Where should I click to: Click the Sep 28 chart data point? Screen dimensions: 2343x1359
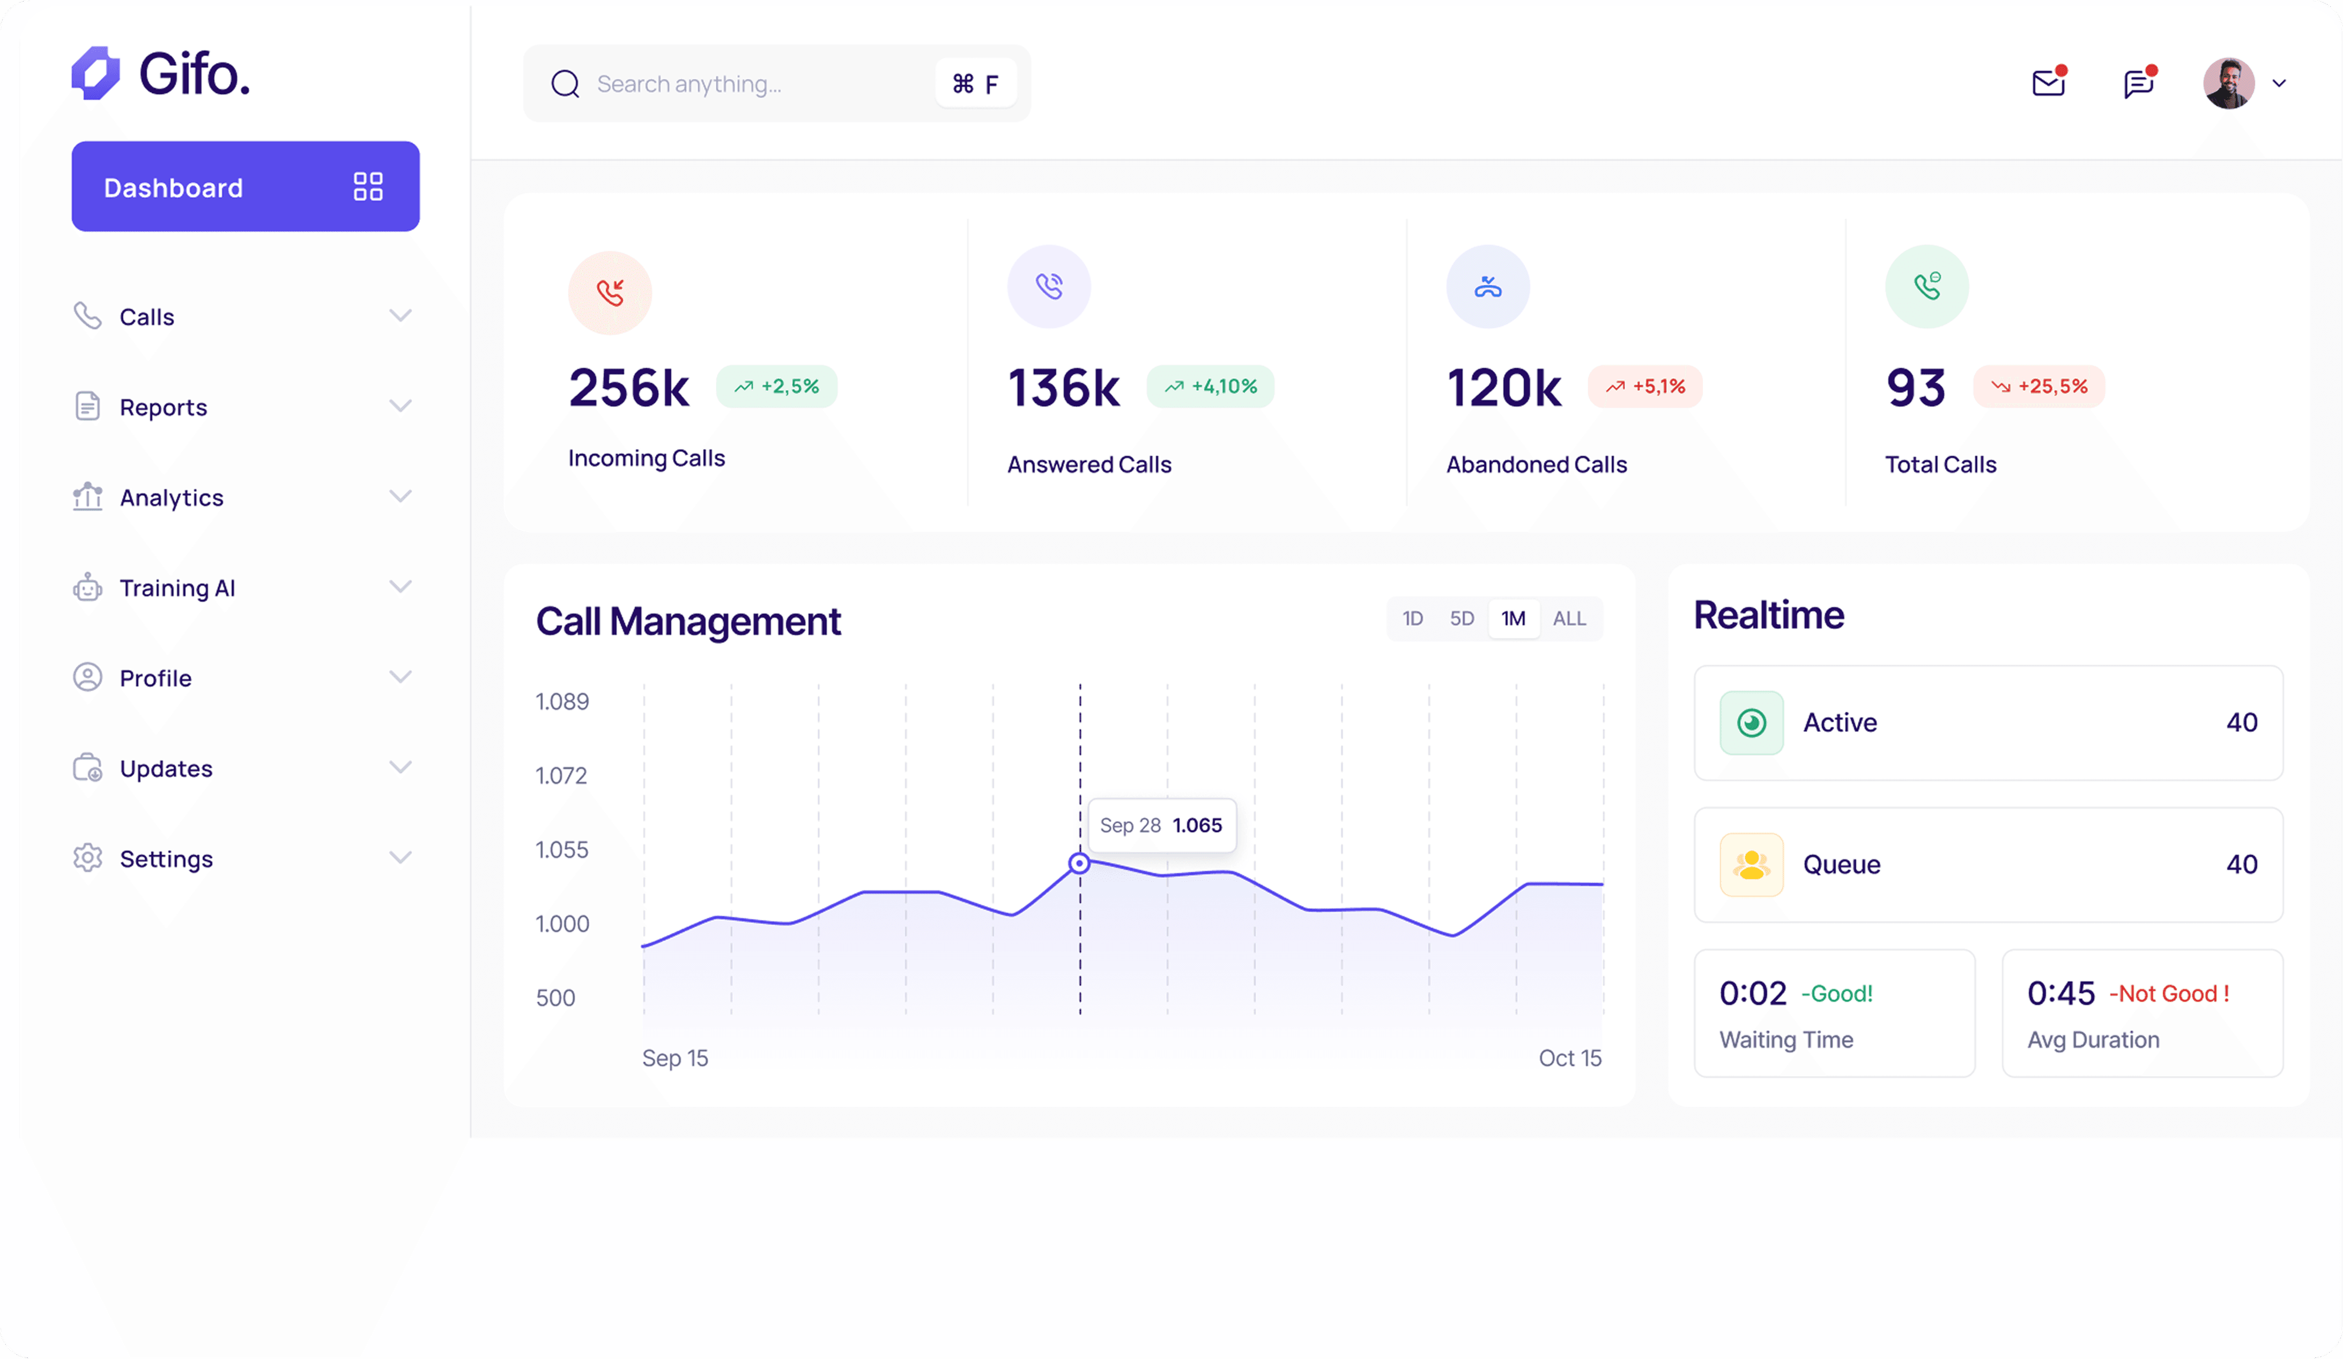point(1079,864)
